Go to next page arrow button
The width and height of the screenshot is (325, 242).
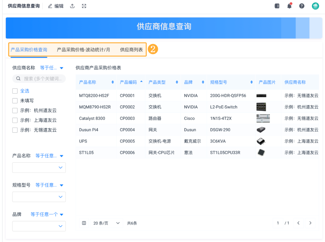pos(310,223)
